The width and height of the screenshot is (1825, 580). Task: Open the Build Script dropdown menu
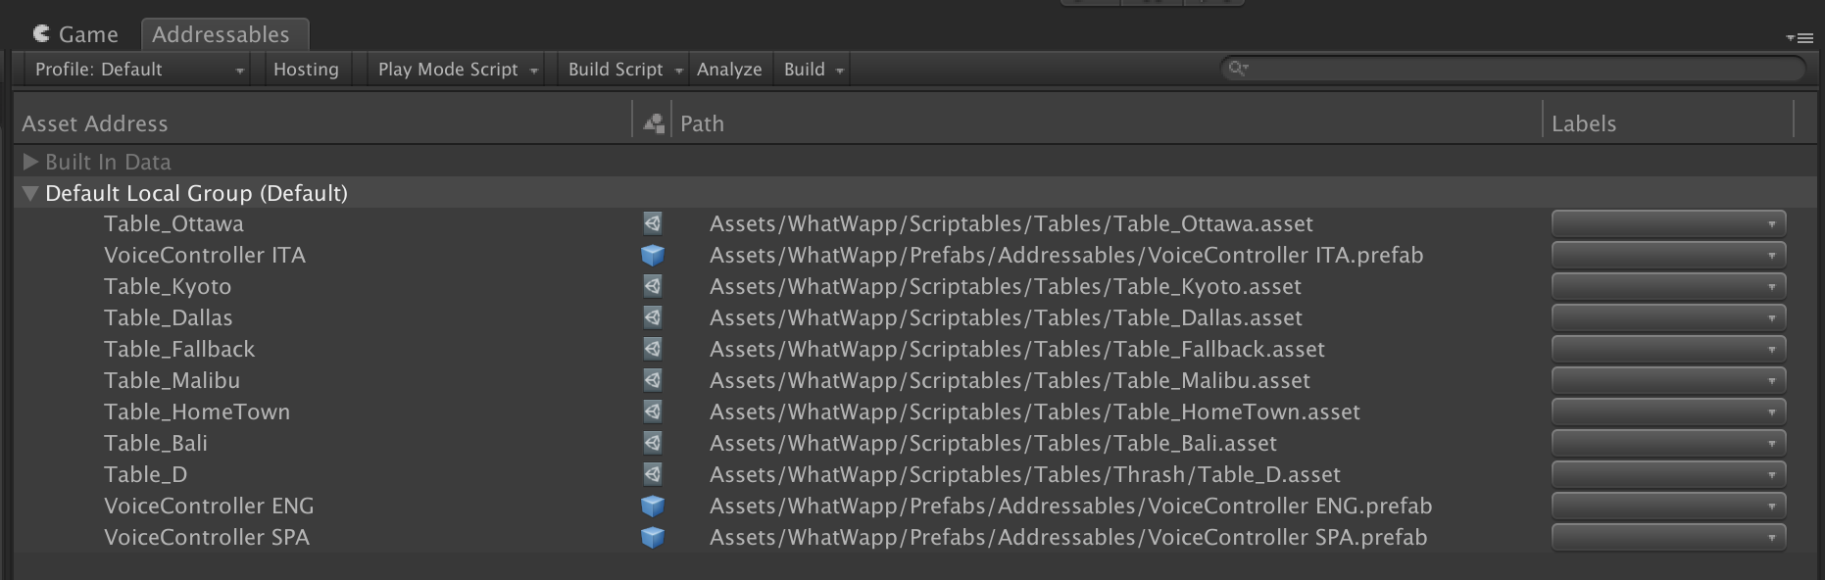coord(624,70)
